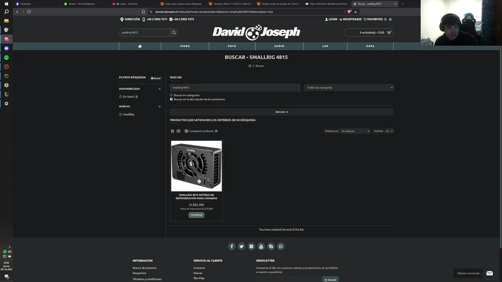The width and height of the screenshot is (502, 282).
Task: Open Discord from the taskbar
Action: click(6, 49)
